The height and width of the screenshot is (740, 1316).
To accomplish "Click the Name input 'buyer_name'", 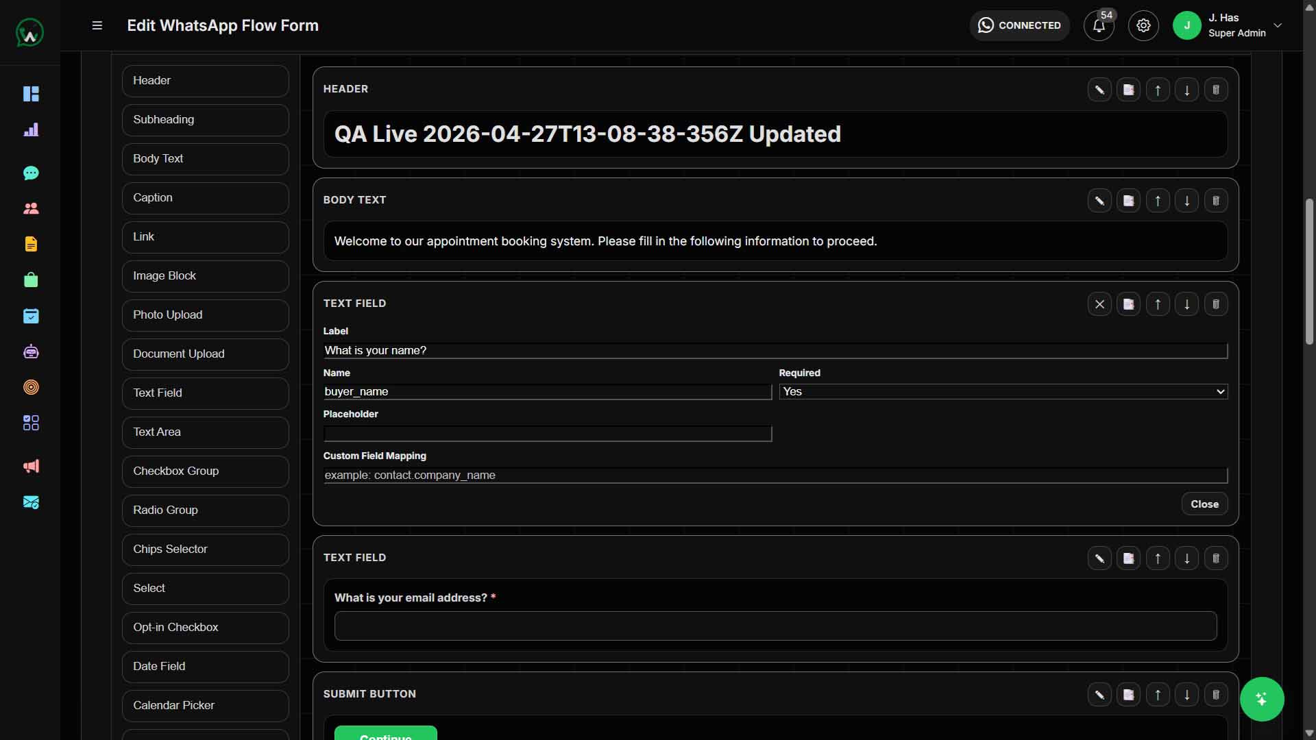I will [x=548, y=392].
